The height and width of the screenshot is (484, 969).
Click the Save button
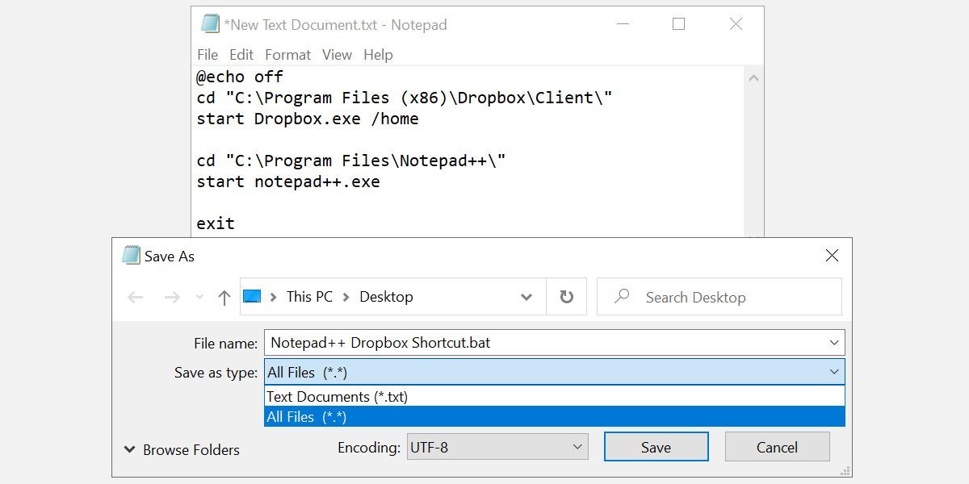(x=656, y=447)
